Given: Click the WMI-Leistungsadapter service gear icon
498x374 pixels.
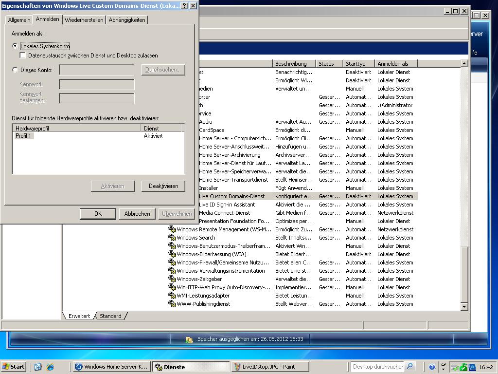Looking at the screenshot, I should [x=172, y=295].
